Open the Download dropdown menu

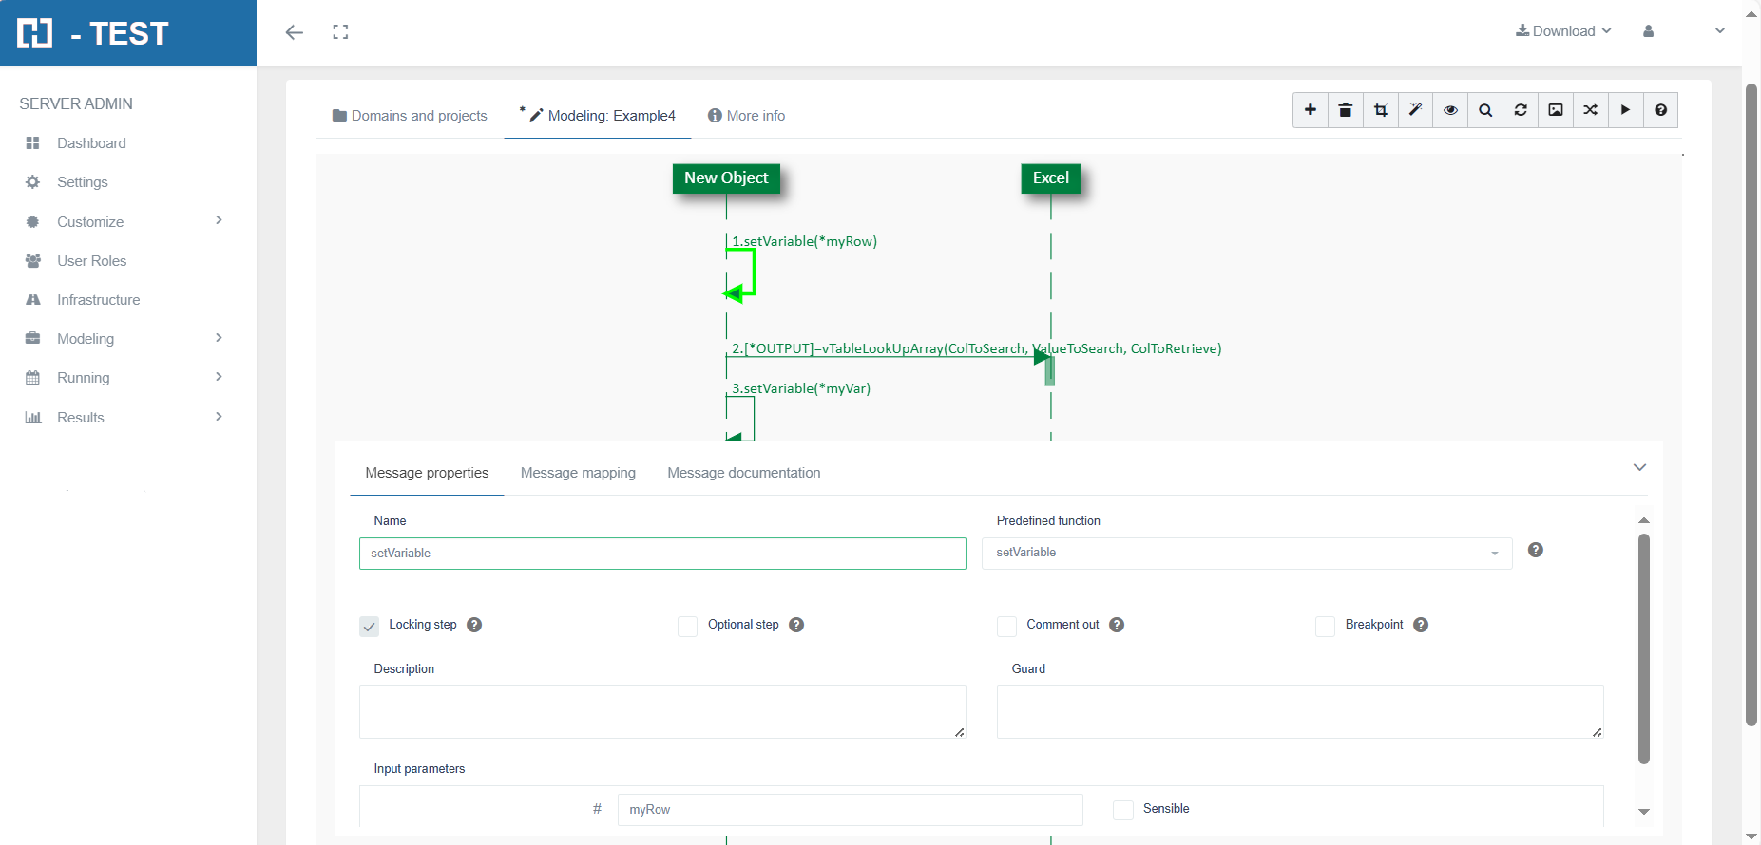tap(1563, 31)
